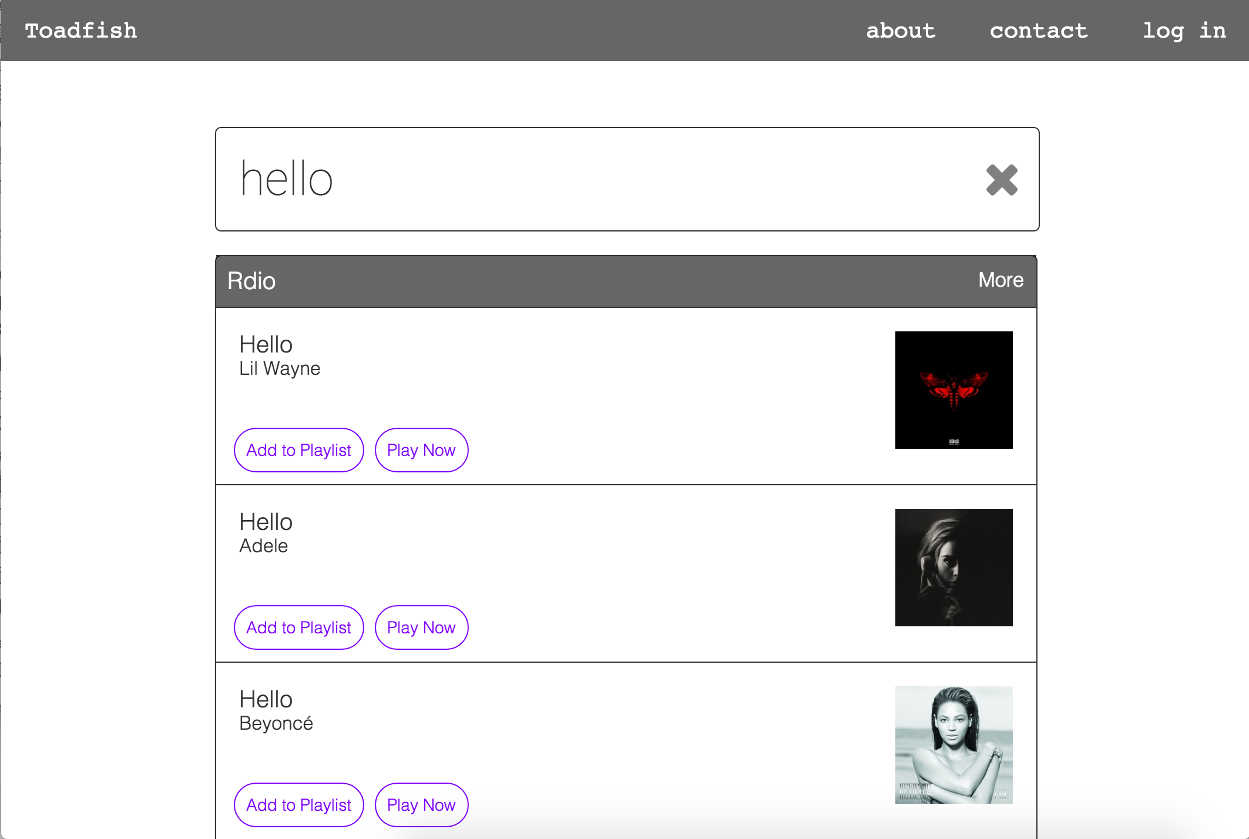Play Lil Wayne's Hello now
1249x839 pixels.
pyautogui.click(x=421, y=450)
